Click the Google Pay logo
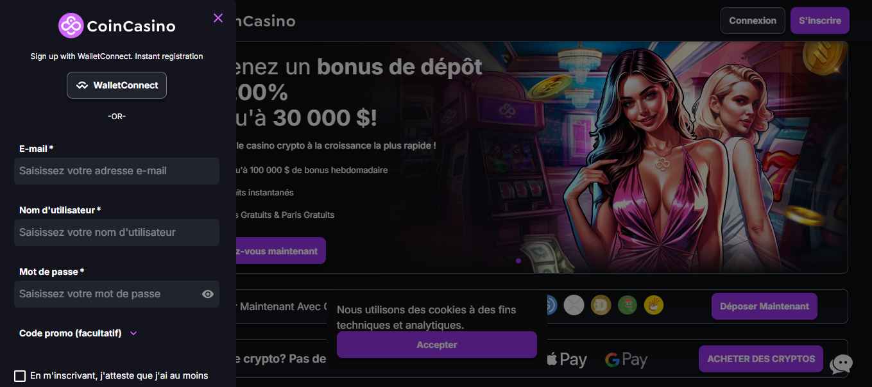Screen dimensions: 872x387 (x=626, y=359)
